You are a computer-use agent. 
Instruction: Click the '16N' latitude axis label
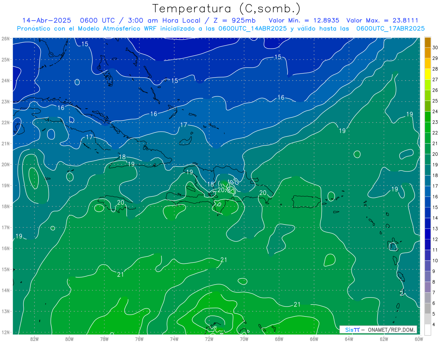6,248
